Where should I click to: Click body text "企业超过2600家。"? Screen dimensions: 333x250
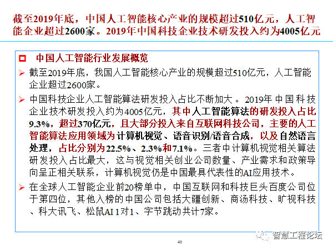coord(65,85)
